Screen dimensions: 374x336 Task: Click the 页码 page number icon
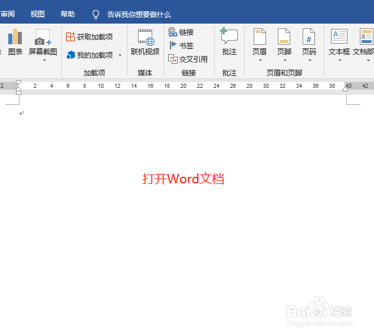click(x=309, y=37)
